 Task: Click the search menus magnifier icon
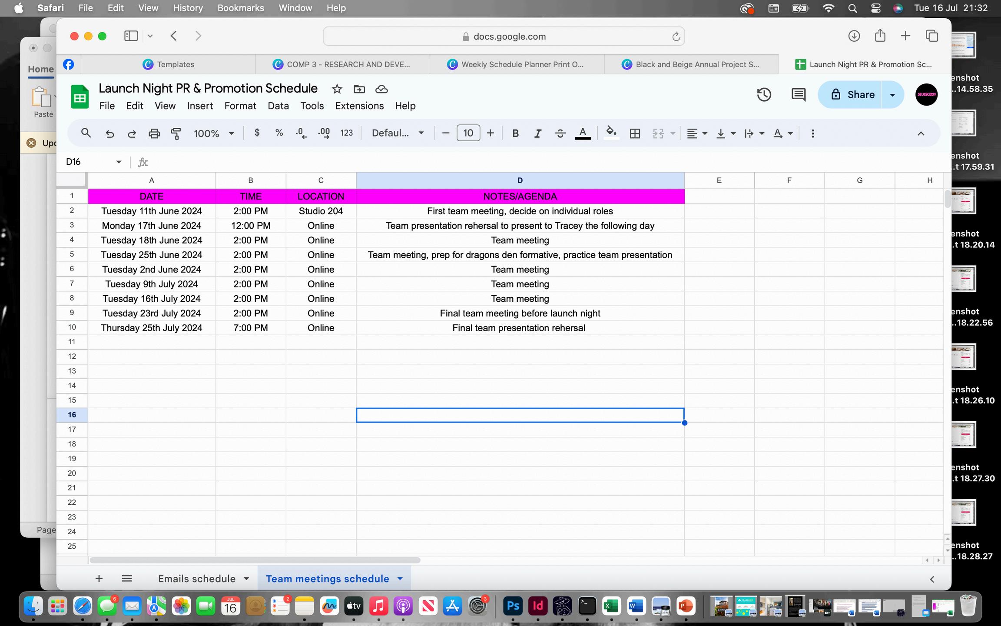coord(86,133)
